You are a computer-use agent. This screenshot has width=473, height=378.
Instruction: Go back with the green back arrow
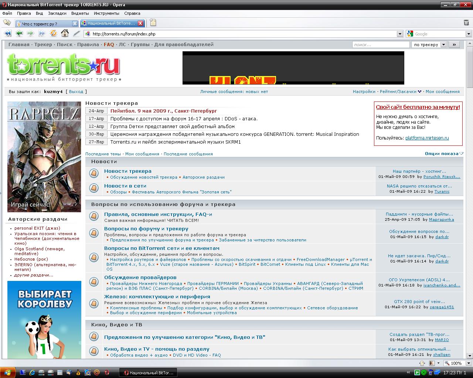coord(19,34)
